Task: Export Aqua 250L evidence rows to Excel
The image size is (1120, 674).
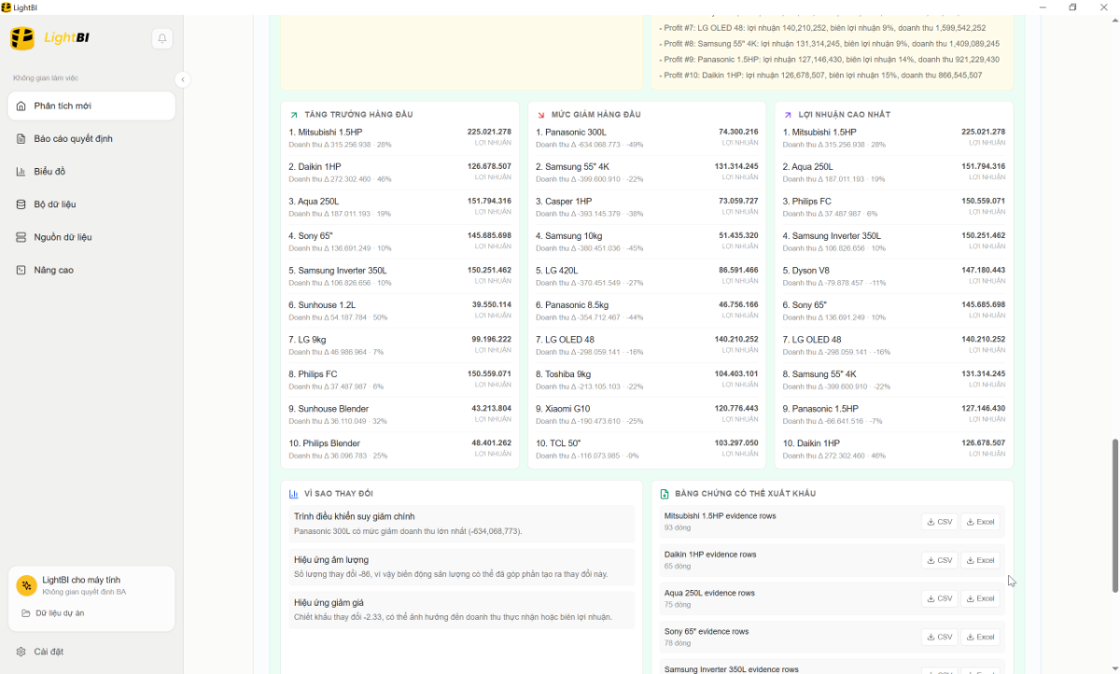Action: (x=980, y=598)
